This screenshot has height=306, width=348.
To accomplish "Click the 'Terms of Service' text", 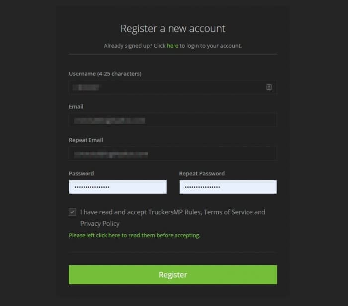I will pyautogui.click(x=227, y=212).
